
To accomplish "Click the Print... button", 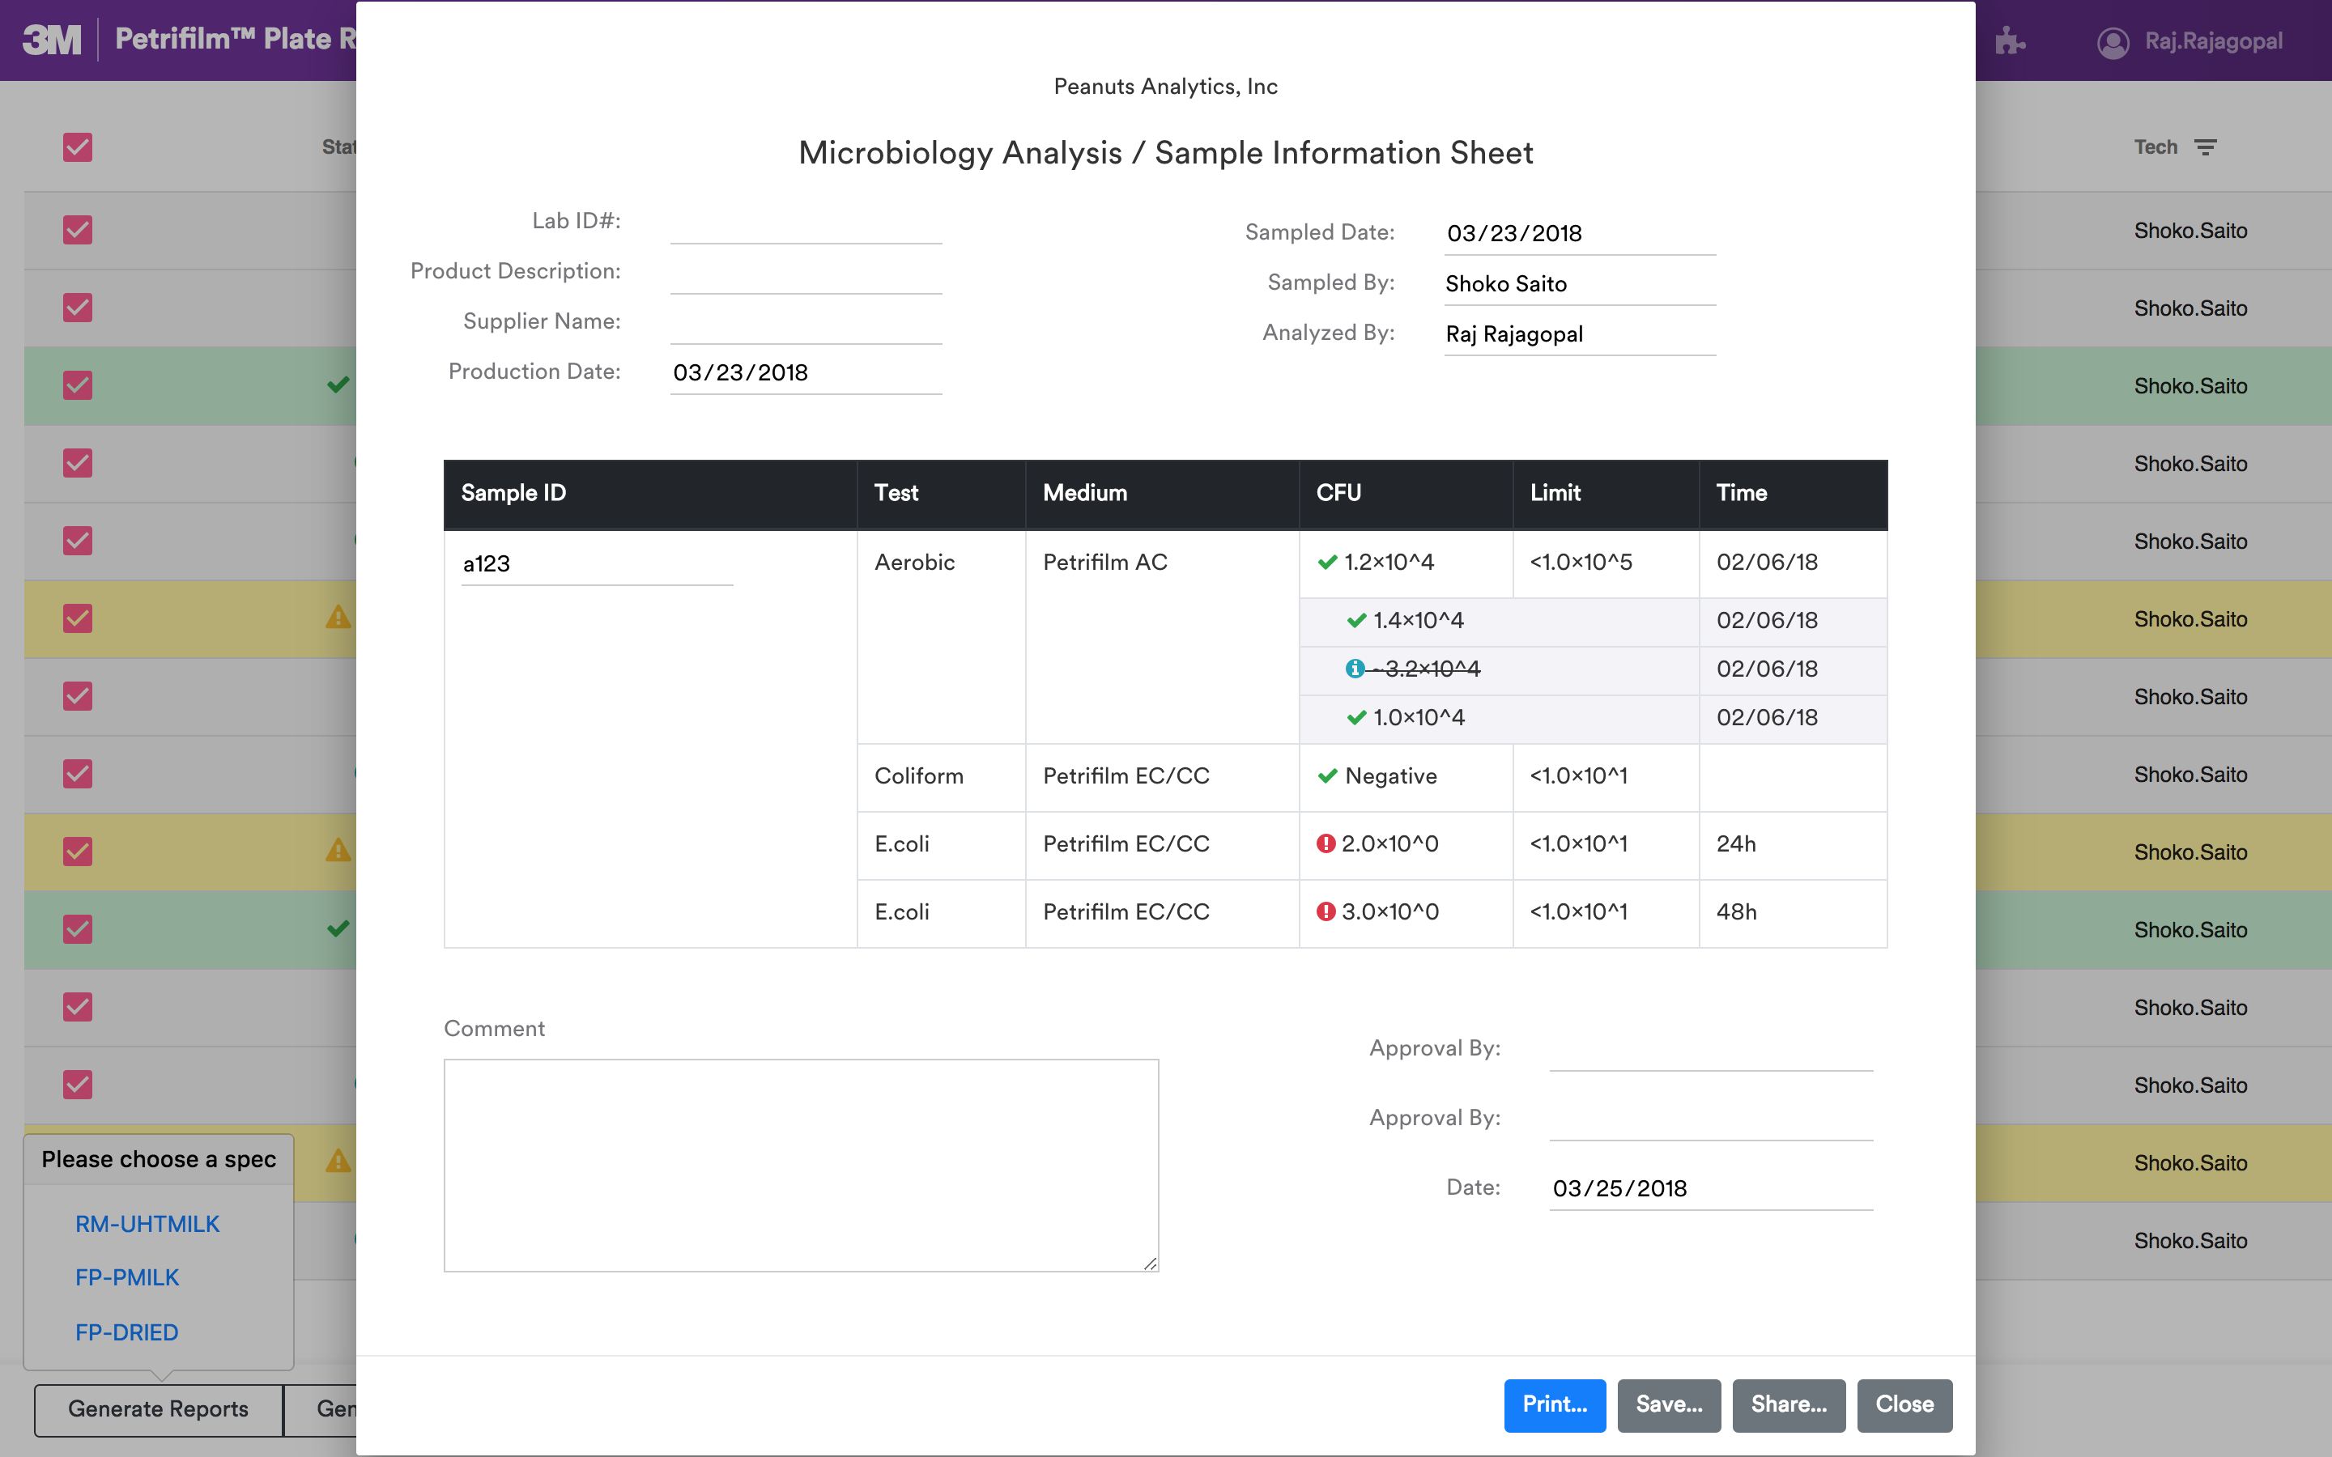I will (1555, 1405).
